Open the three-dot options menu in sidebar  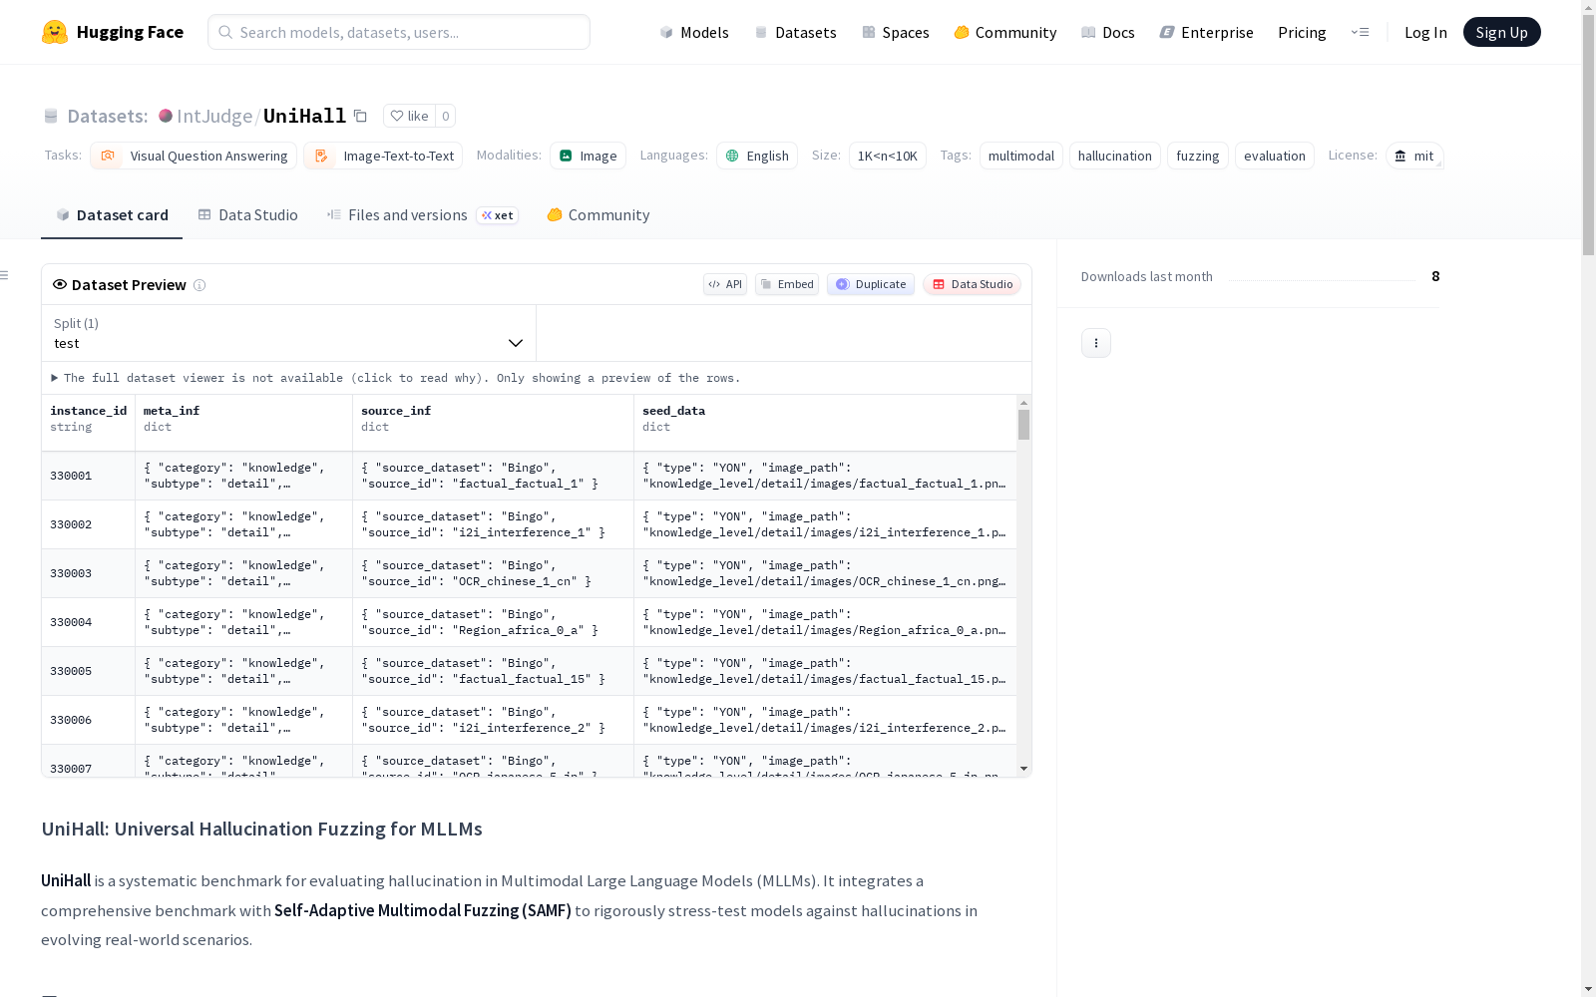(1096, 343)
